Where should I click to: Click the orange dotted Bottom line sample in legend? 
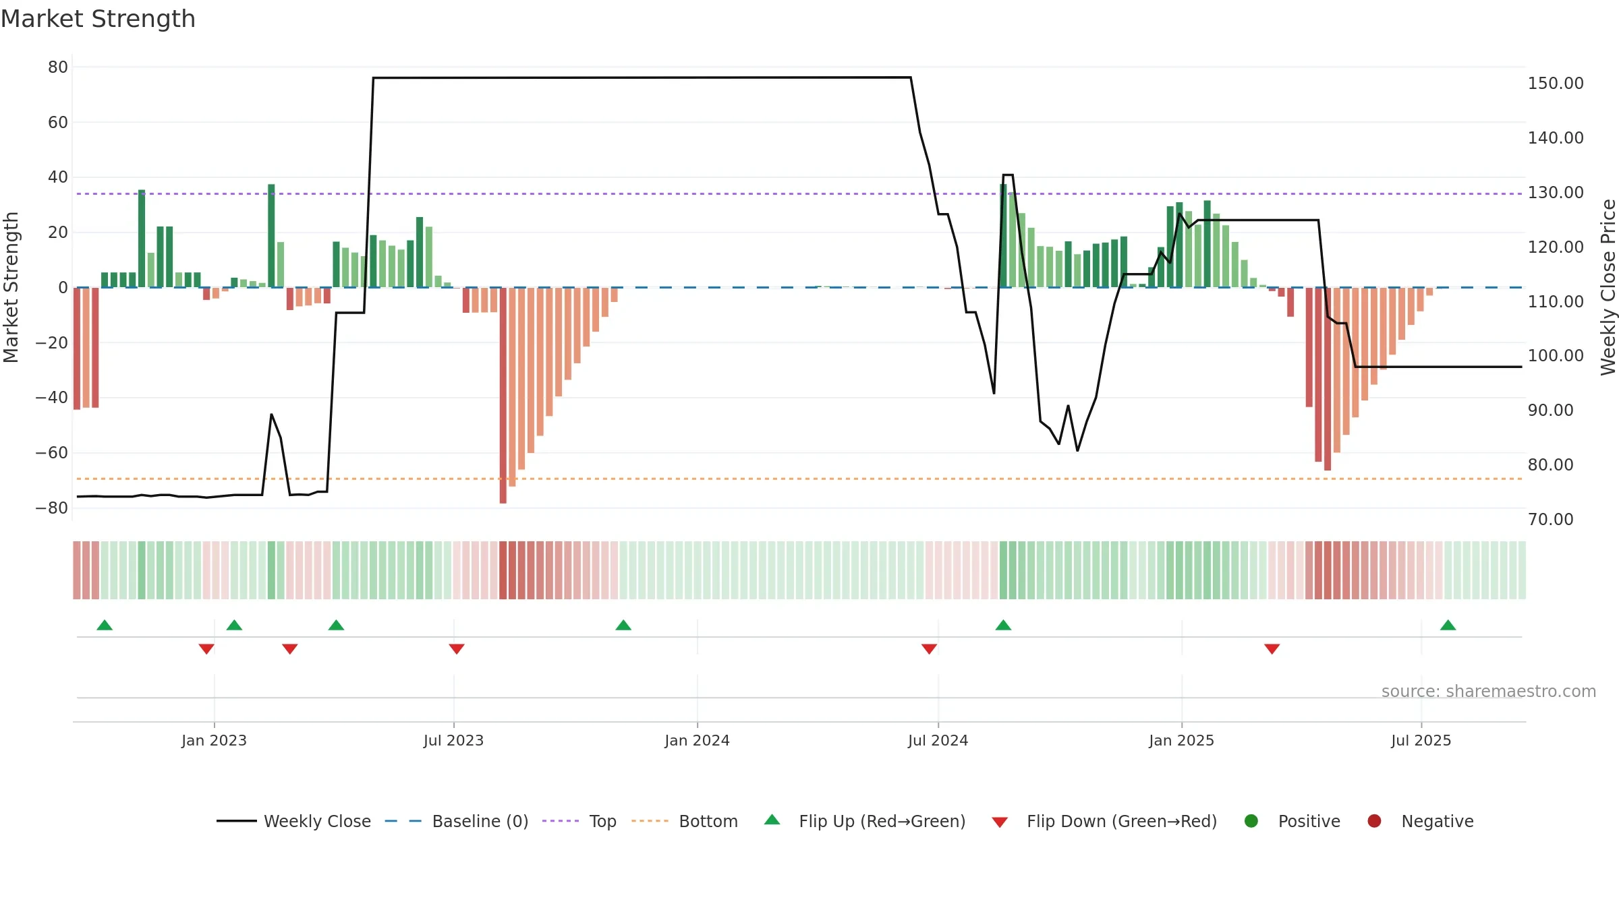[x=650, y=821]
